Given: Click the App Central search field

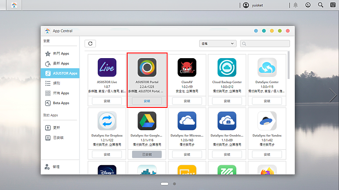Looking at the screenshot, I should [265, 44].
